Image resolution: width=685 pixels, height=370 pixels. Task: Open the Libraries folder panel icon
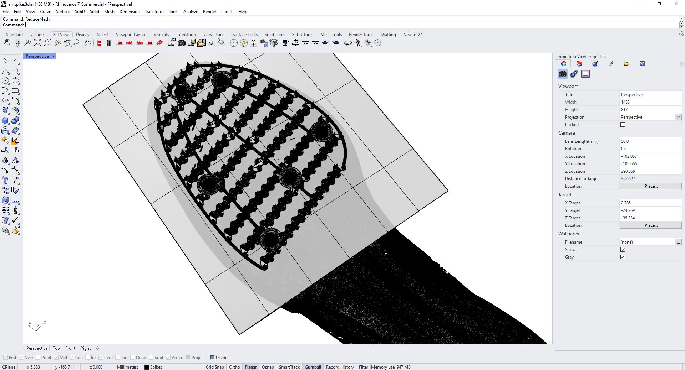(626, 64)
